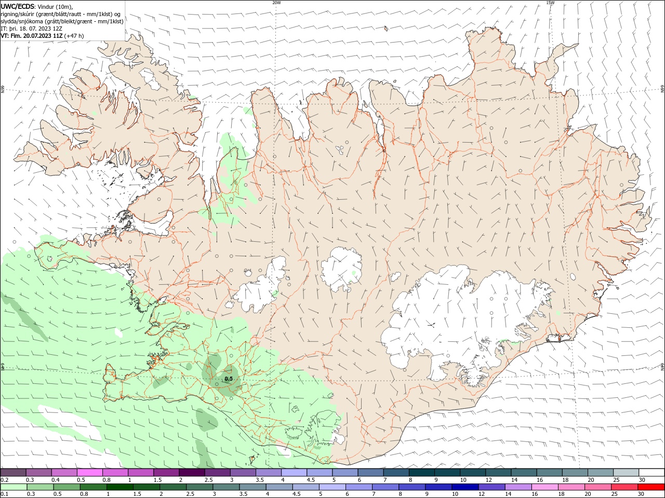The width and height of the screenshot is (665, 498).
Task: Click the IT: þri. 18. 07. 2023 12Z line
Action: 32,29
